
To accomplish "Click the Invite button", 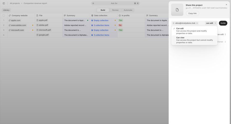I will pyautogui.click(x=223, y=23).
